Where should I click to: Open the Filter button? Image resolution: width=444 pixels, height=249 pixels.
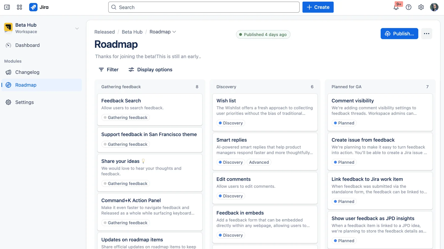point(109,69)
